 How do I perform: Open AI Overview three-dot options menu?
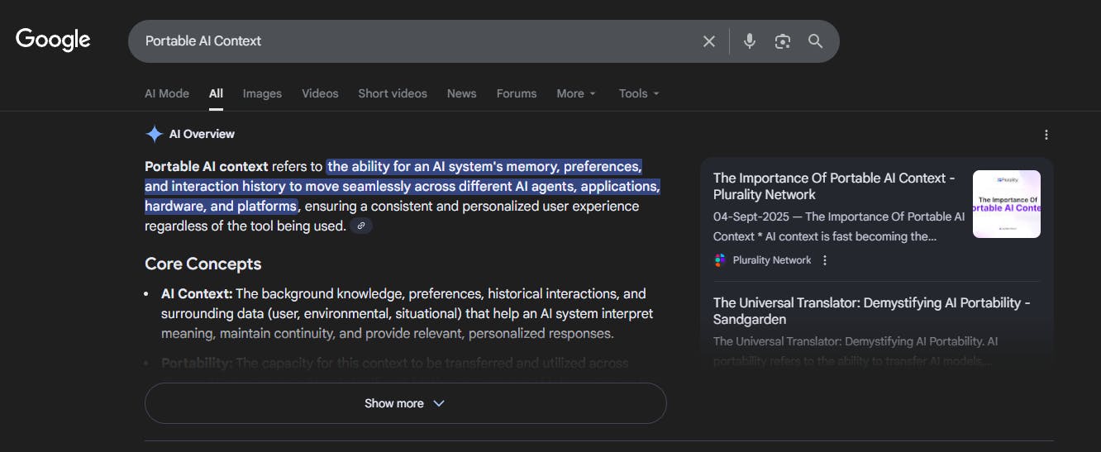coord(1046,135)
